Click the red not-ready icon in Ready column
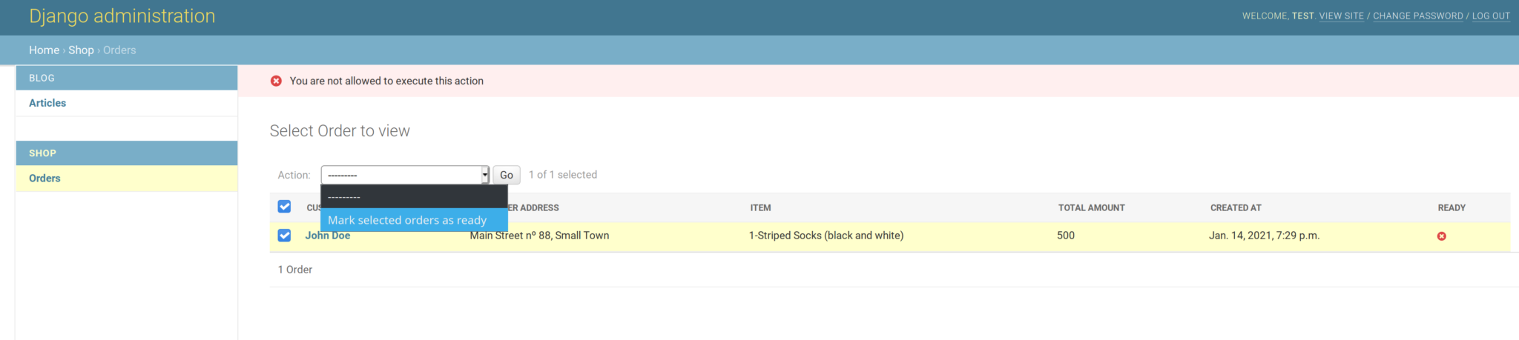Image resolution: width=1519 pixels, height=340 pixels. click(x=1441, y=236)
